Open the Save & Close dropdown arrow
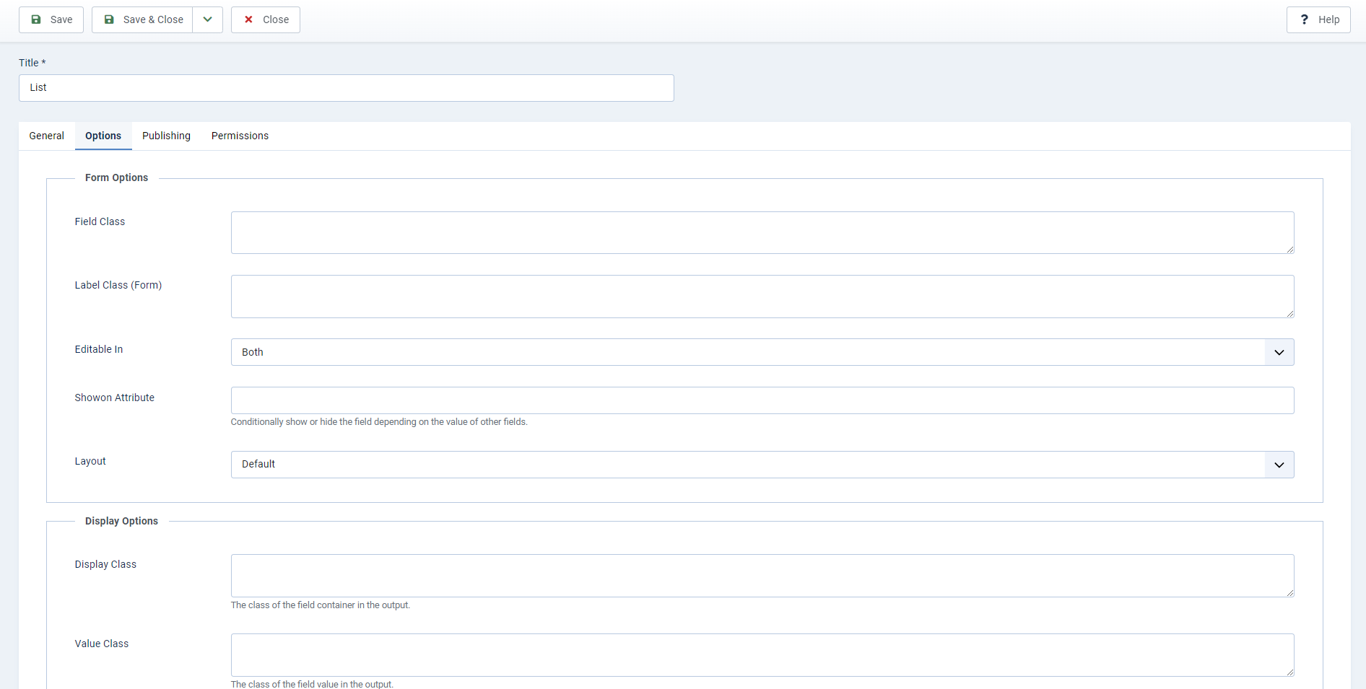 (x=208, y=19)
